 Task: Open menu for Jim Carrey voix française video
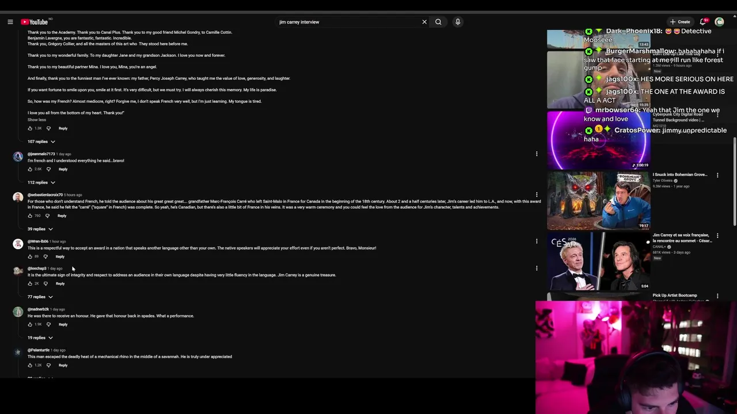click(x=717, y=236)
